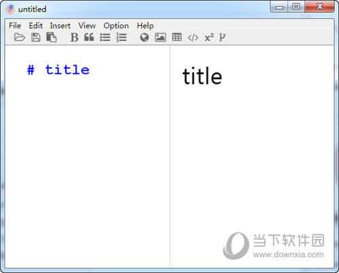Insert bulleted list from toolbar
The height and width of the screenshot is (273, 339).
click(x=105, y=37)
